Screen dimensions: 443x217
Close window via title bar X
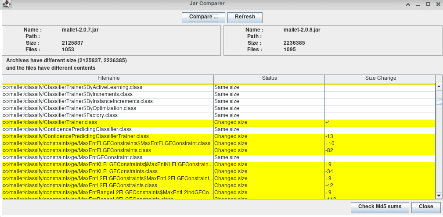438,4
